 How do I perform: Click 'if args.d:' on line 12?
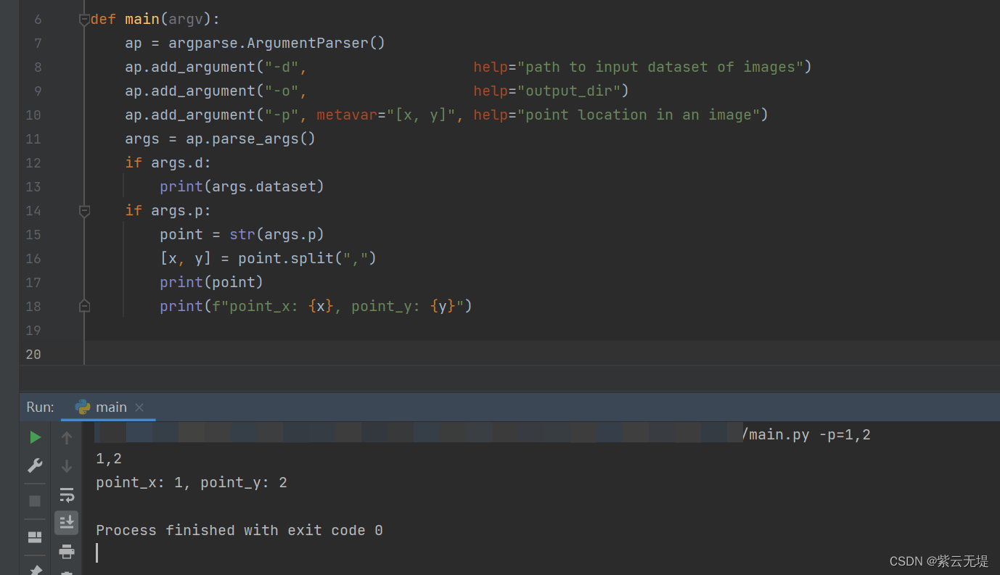click(x=168, y=163)
